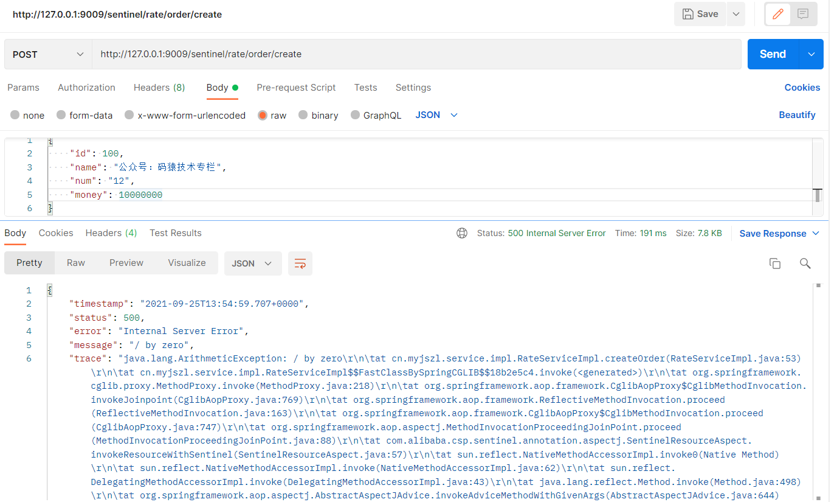Click the "status": 500 response line

point(108,318)
